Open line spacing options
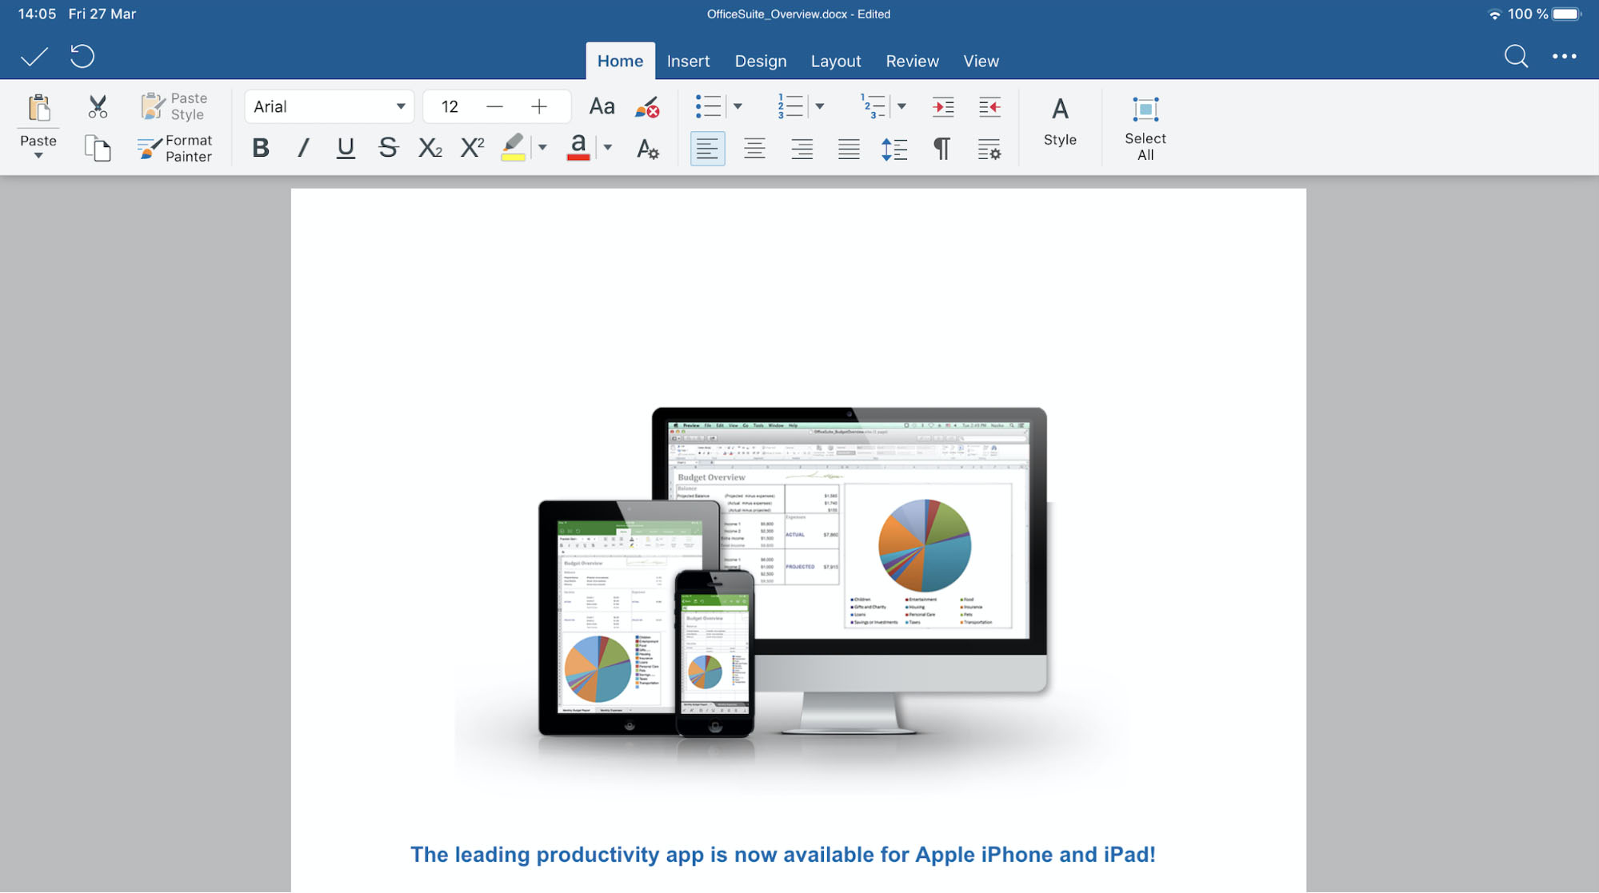1599x893 pixels. pyautogui.click(x=894, y=149)
